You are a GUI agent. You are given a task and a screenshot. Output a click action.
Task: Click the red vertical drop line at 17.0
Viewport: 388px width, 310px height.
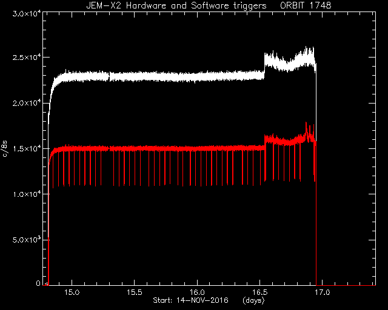point(316,213)
